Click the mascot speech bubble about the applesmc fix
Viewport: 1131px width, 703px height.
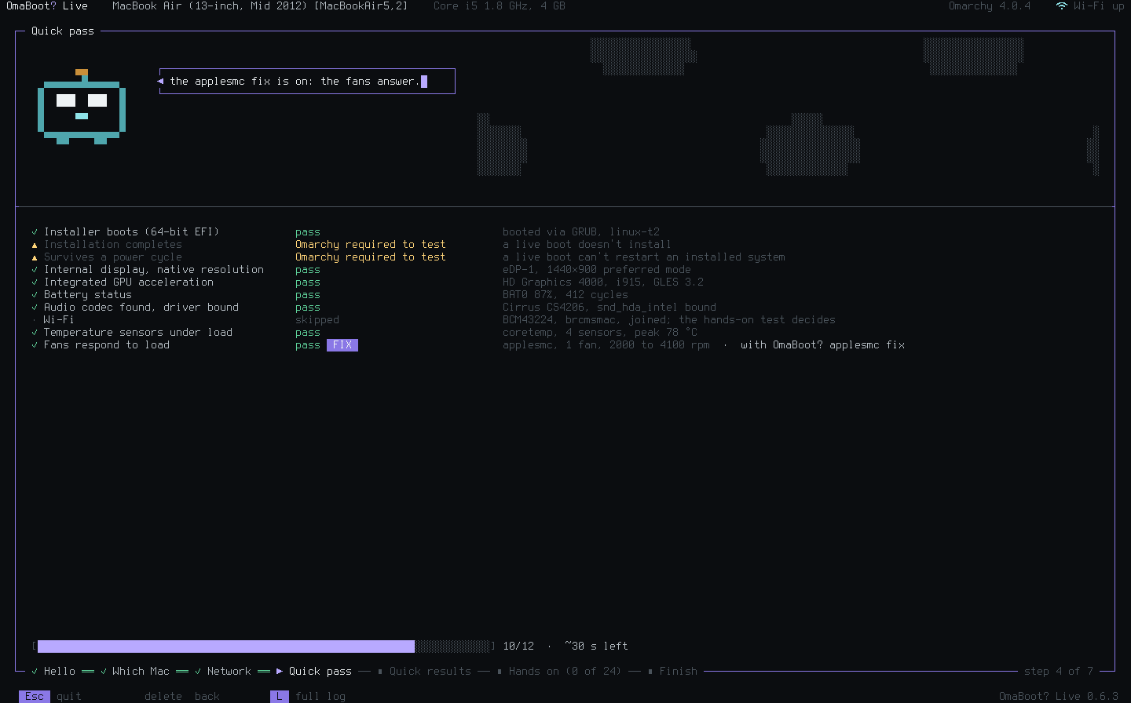(x=307, y=81)
